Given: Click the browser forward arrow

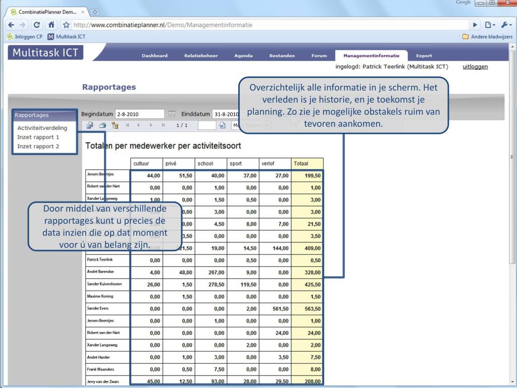Looking at the screenshot, I should click(x=22, y=25).
